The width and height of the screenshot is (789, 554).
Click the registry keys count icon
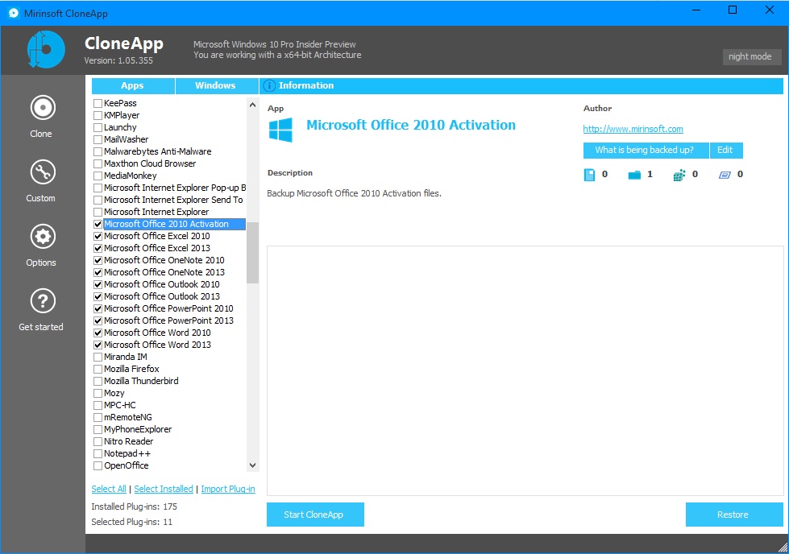coord(679,175)
